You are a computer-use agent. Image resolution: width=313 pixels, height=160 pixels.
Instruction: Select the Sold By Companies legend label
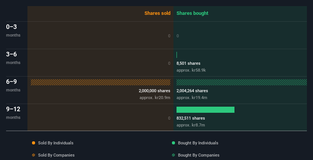coord(56,155)
